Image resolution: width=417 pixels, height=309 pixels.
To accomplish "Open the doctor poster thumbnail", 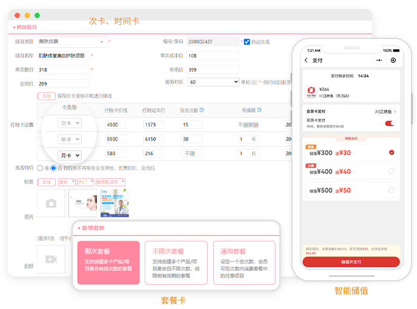I will click(114, 203).
